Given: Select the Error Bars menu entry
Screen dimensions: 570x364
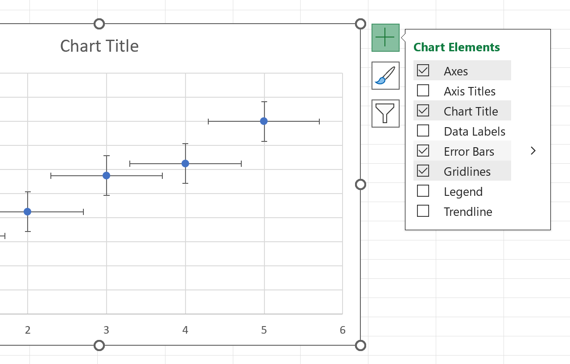Looking at the screenshot, I should click(x=462, y=151).
